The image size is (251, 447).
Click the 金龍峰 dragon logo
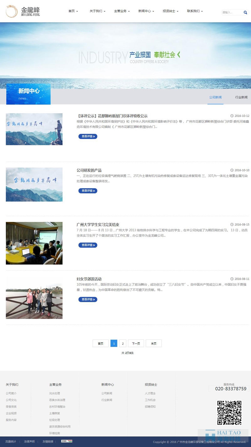click(x=23, y=11)
